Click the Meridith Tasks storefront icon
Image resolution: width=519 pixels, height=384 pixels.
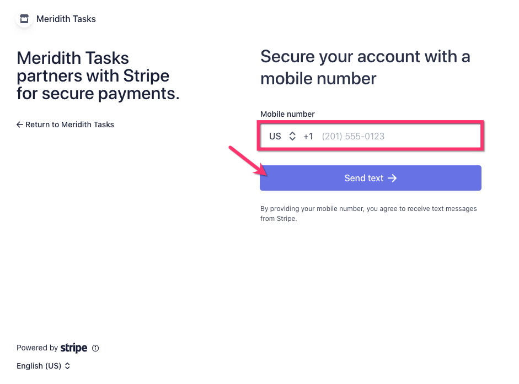[24, 19]
